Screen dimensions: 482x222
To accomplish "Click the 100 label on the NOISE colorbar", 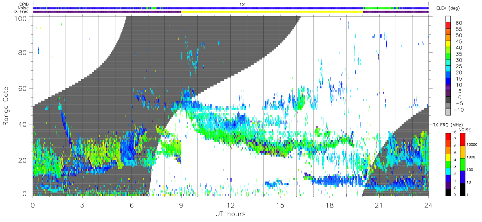I will [x=470, y=170].
